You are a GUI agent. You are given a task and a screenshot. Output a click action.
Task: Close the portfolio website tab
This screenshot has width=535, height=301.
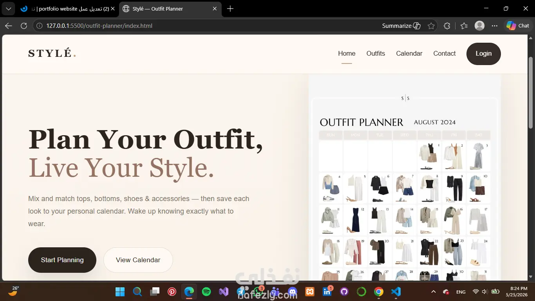pyautogui.click(x=112, y=9)
